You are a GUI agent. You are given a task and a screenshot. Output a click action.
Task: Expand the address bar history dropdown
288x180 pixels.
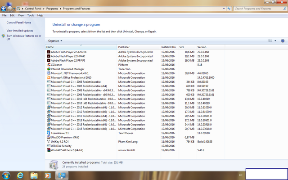224,9
